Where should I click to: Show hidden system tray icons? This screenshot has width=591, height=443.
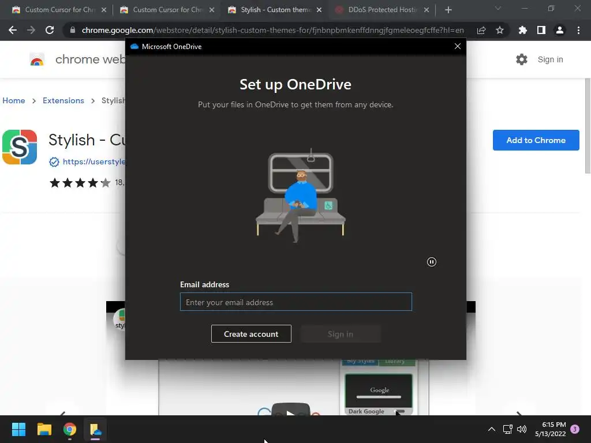tap(492, 429)
